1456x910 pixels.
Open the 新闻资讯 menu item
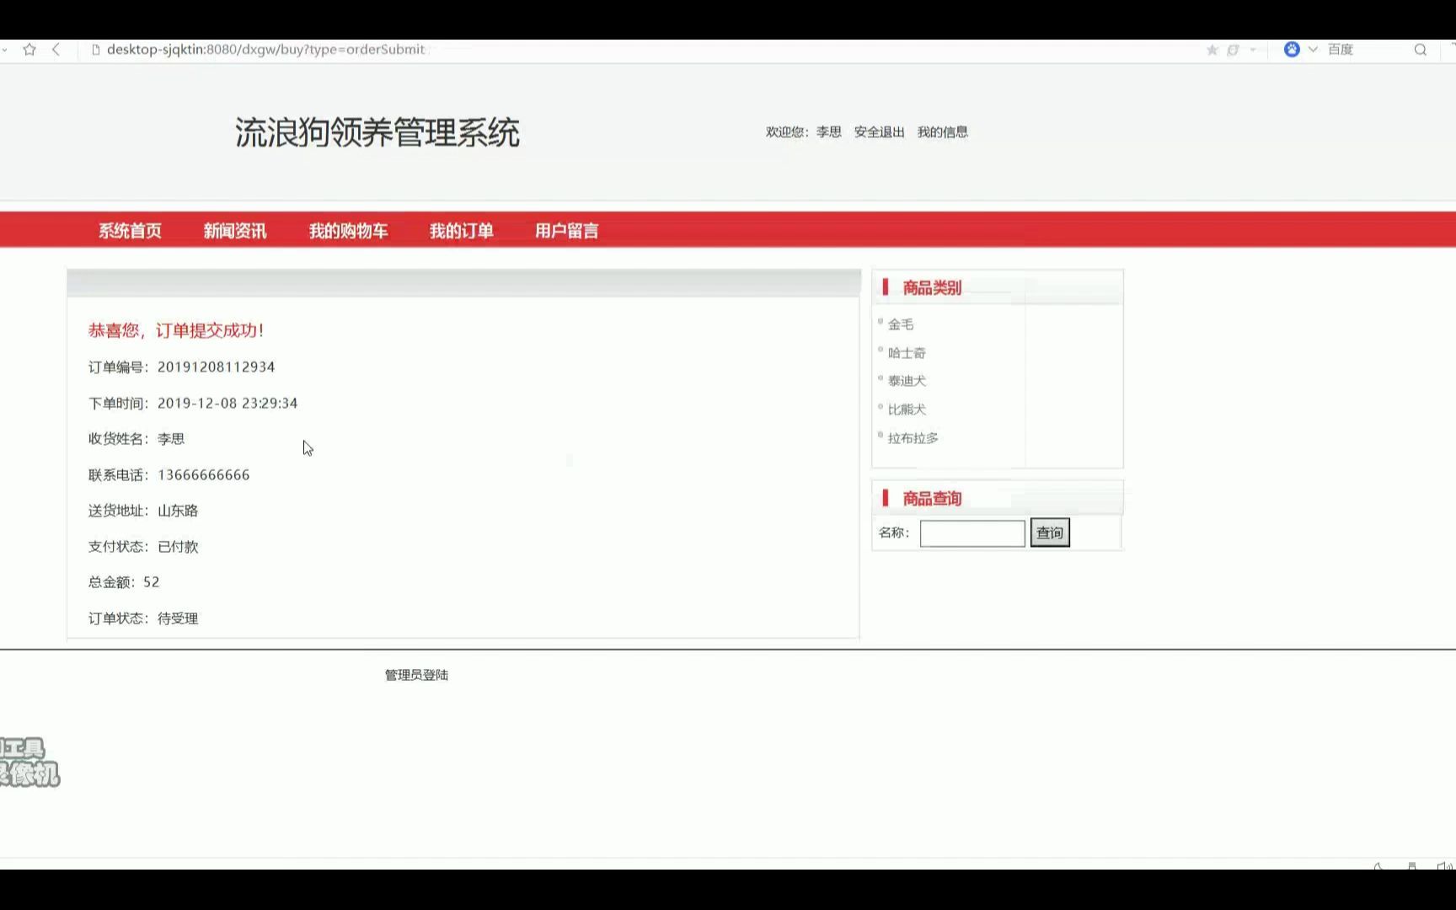pos(235,231)
